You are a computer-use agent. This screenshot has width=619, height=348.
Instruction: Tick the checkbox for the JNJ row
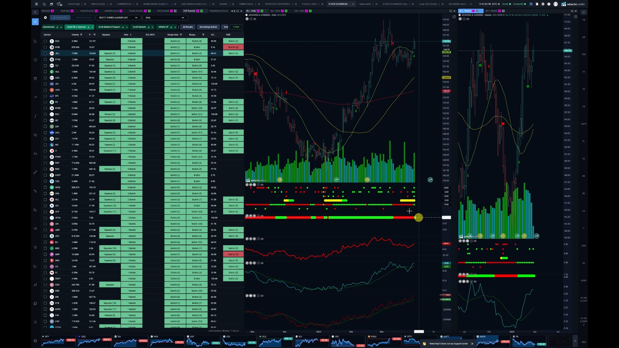coord(45,53)
